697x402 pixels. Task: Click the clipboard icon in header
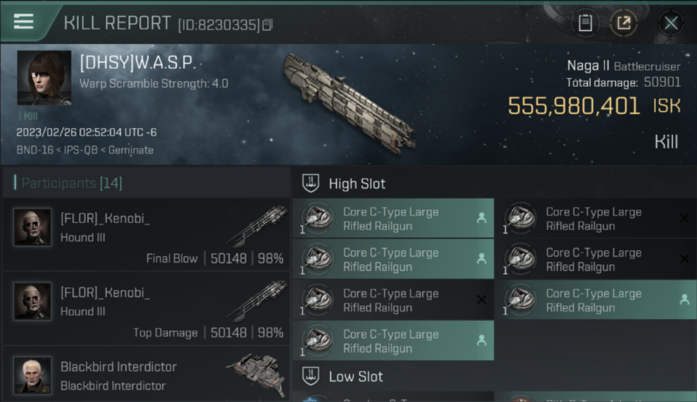[x=585, y=23]
